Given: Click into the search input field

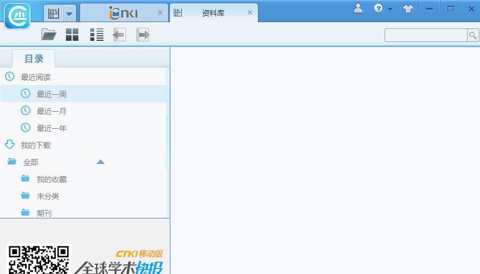Looking at the screenshot, I should coord(426,35).
